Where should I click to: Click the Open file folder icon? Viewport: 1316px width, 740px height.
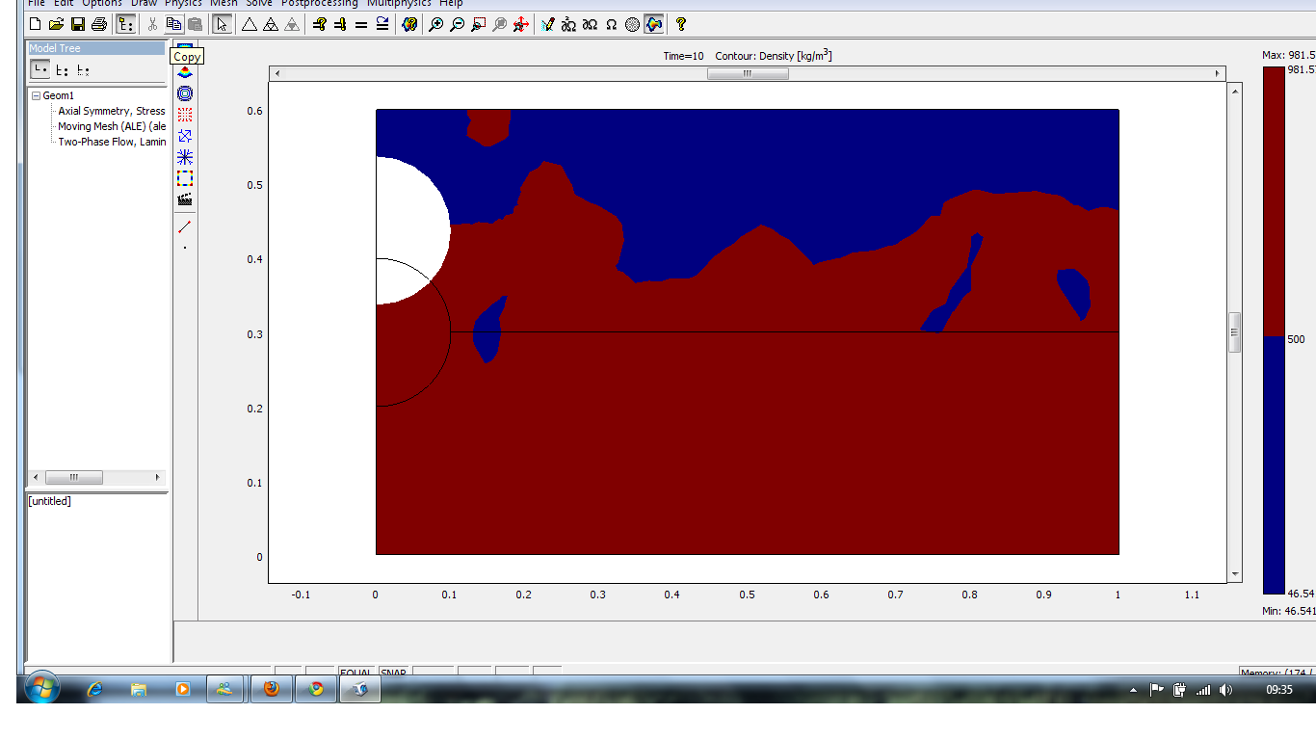click(x=56, y=24)
